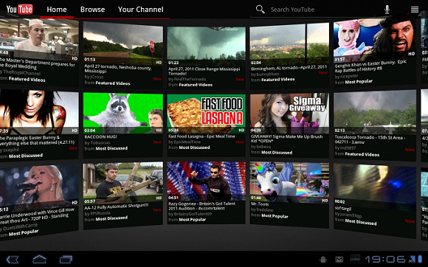Select title 'April 27, 2011 Close Range Mississippi Tornado!'
Image resolution: width=428 pixels, height=267 pixels.
tap(204, 72)
